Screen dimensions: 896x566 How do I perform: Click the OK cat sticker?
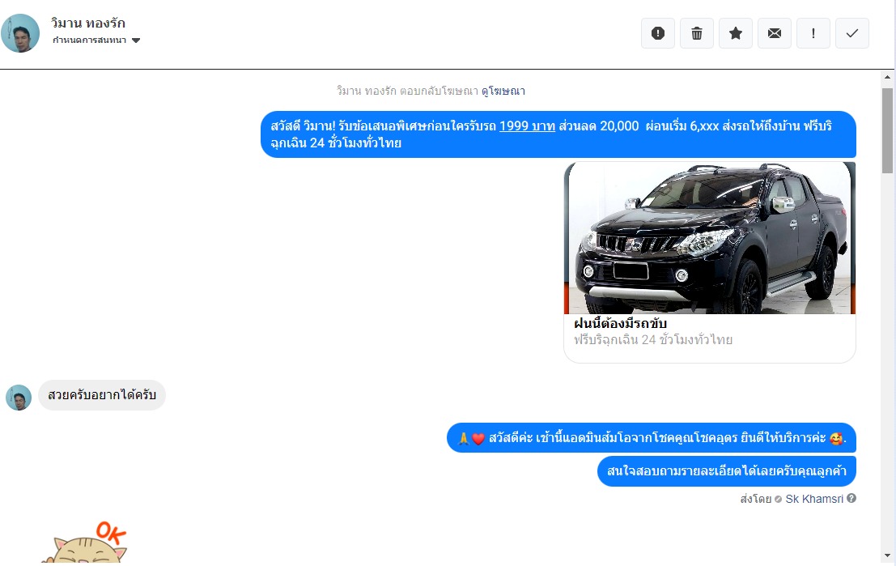84,542
